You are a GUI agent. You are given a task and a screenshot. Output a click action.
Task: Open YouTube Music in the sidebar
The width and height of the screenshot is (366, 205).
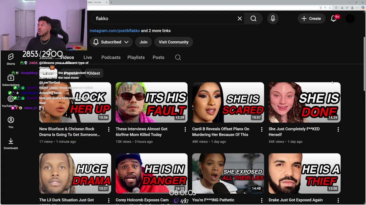tap(11, 101)
